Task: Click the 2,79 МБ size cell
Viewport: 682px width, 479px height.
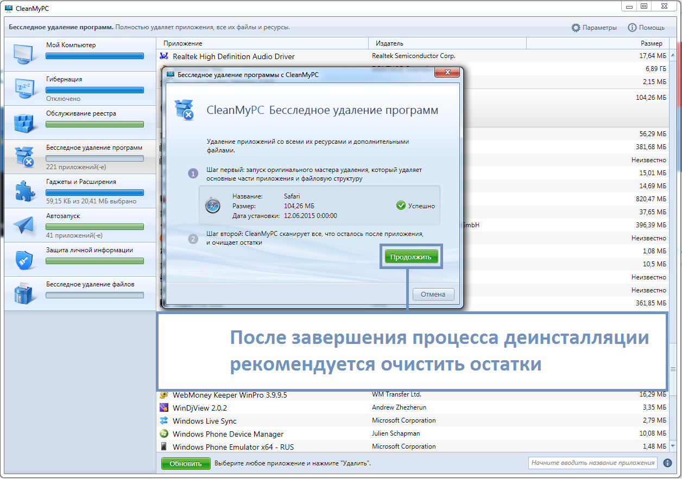Action: click(654, 420)
